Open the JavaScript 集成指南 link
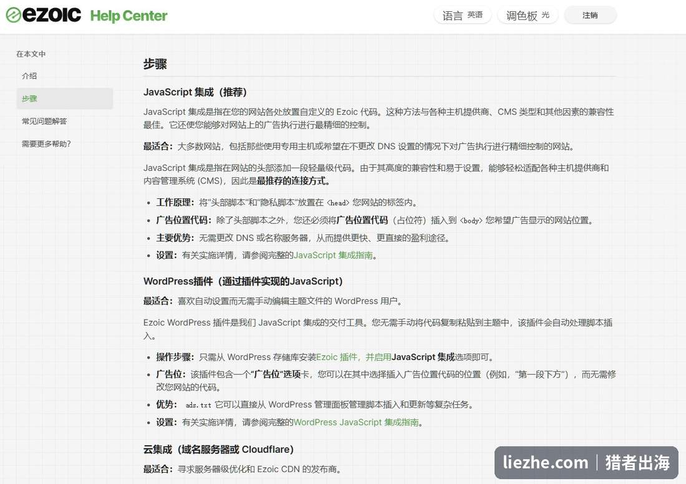 (x=334, y=255)
